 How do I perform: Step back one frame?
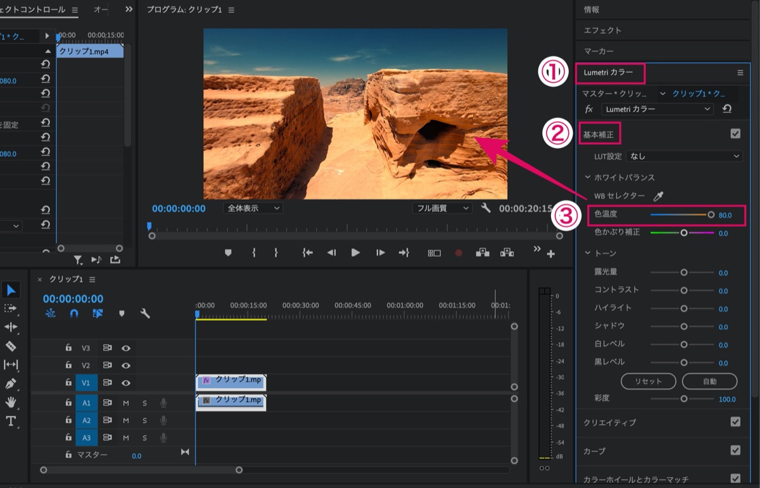point(331,253)
